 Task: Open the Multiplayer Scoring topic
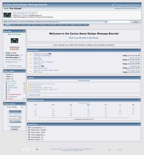coord(41,54)
